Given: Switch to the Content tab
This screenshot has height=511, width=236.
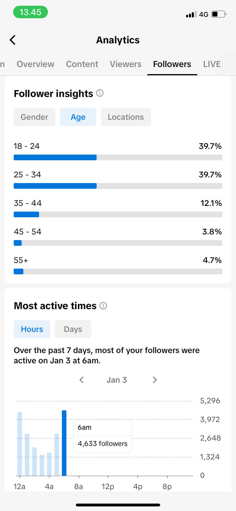Looking at the screenshot, I should pos(82,64).
